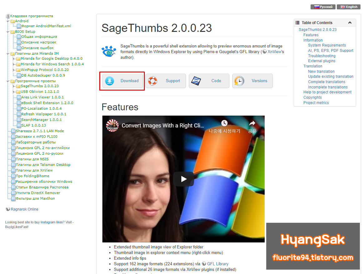Viewport: 363px width, 274px height.
Task: Open Ares Link Viewer 1.0.0.1 page
Action: tap(42, 97)
